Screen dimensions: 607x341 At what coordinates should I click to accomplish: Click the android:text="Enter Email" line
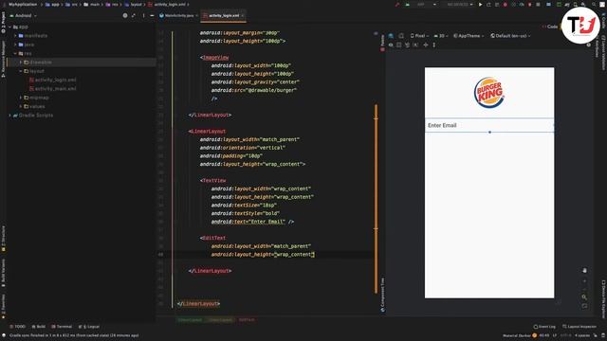[252, 222]
